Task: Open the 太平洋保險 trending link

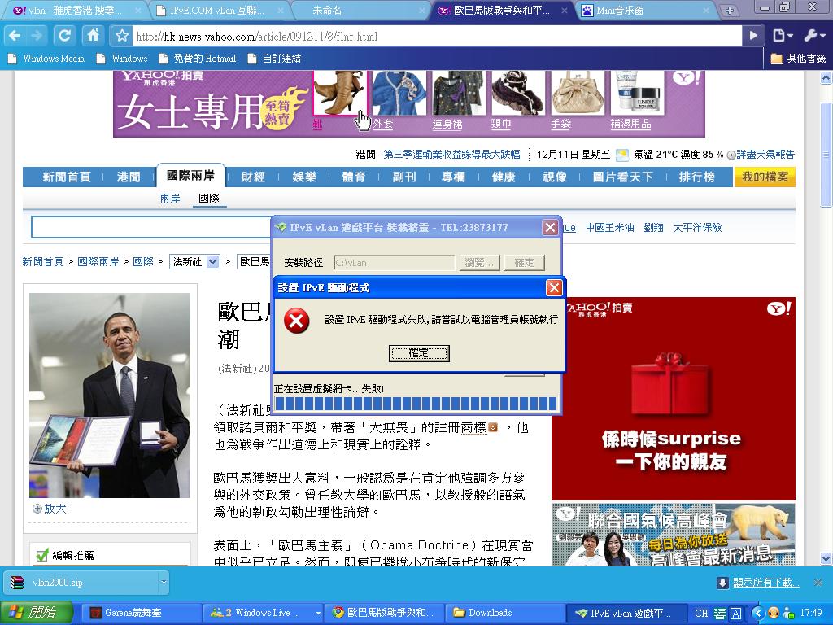Action: (x=697, y=228)
